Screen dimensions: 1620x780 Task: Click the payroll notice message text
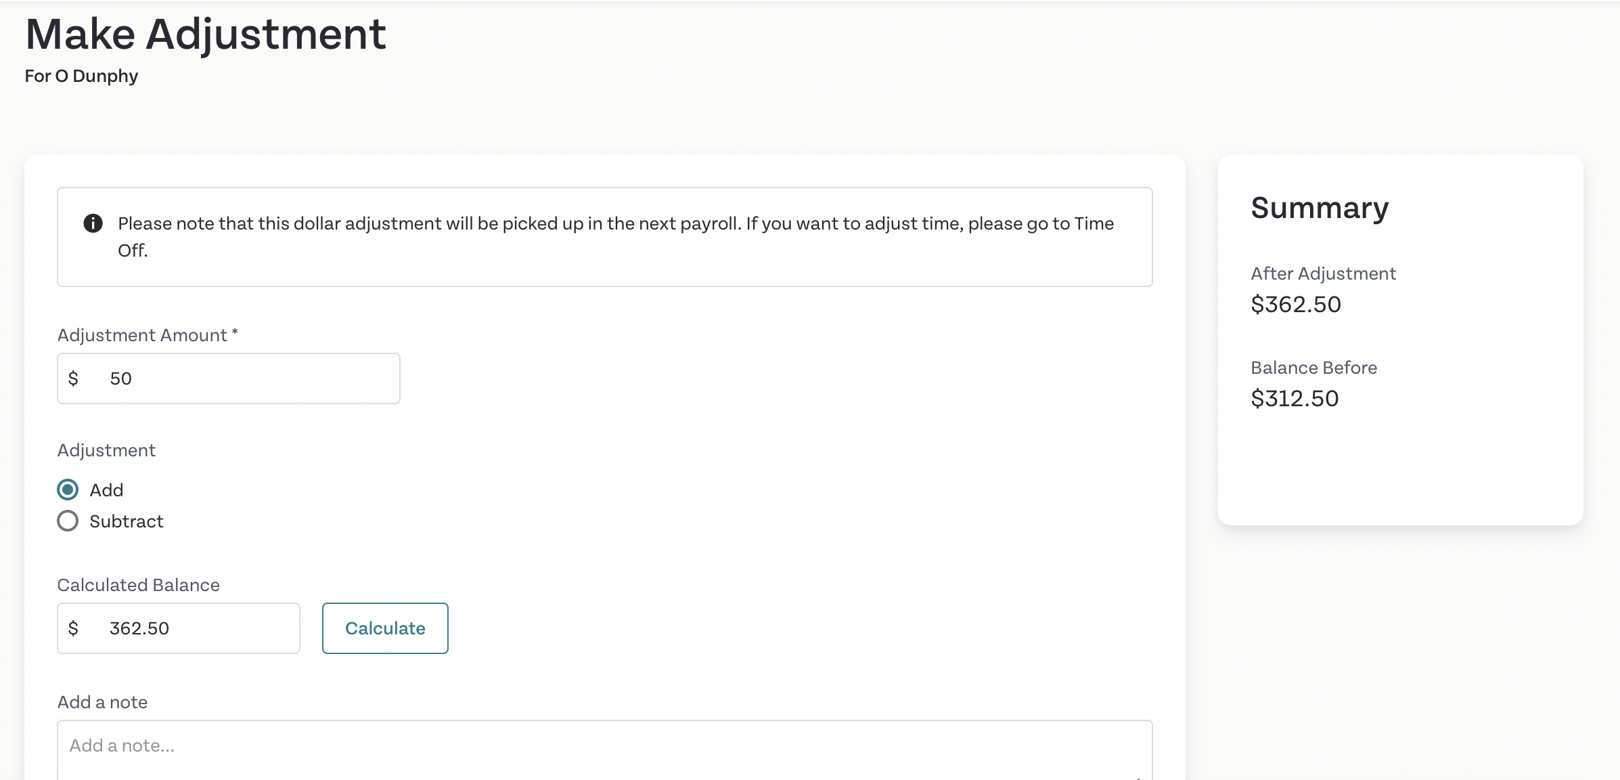click(x=616, y=237)
